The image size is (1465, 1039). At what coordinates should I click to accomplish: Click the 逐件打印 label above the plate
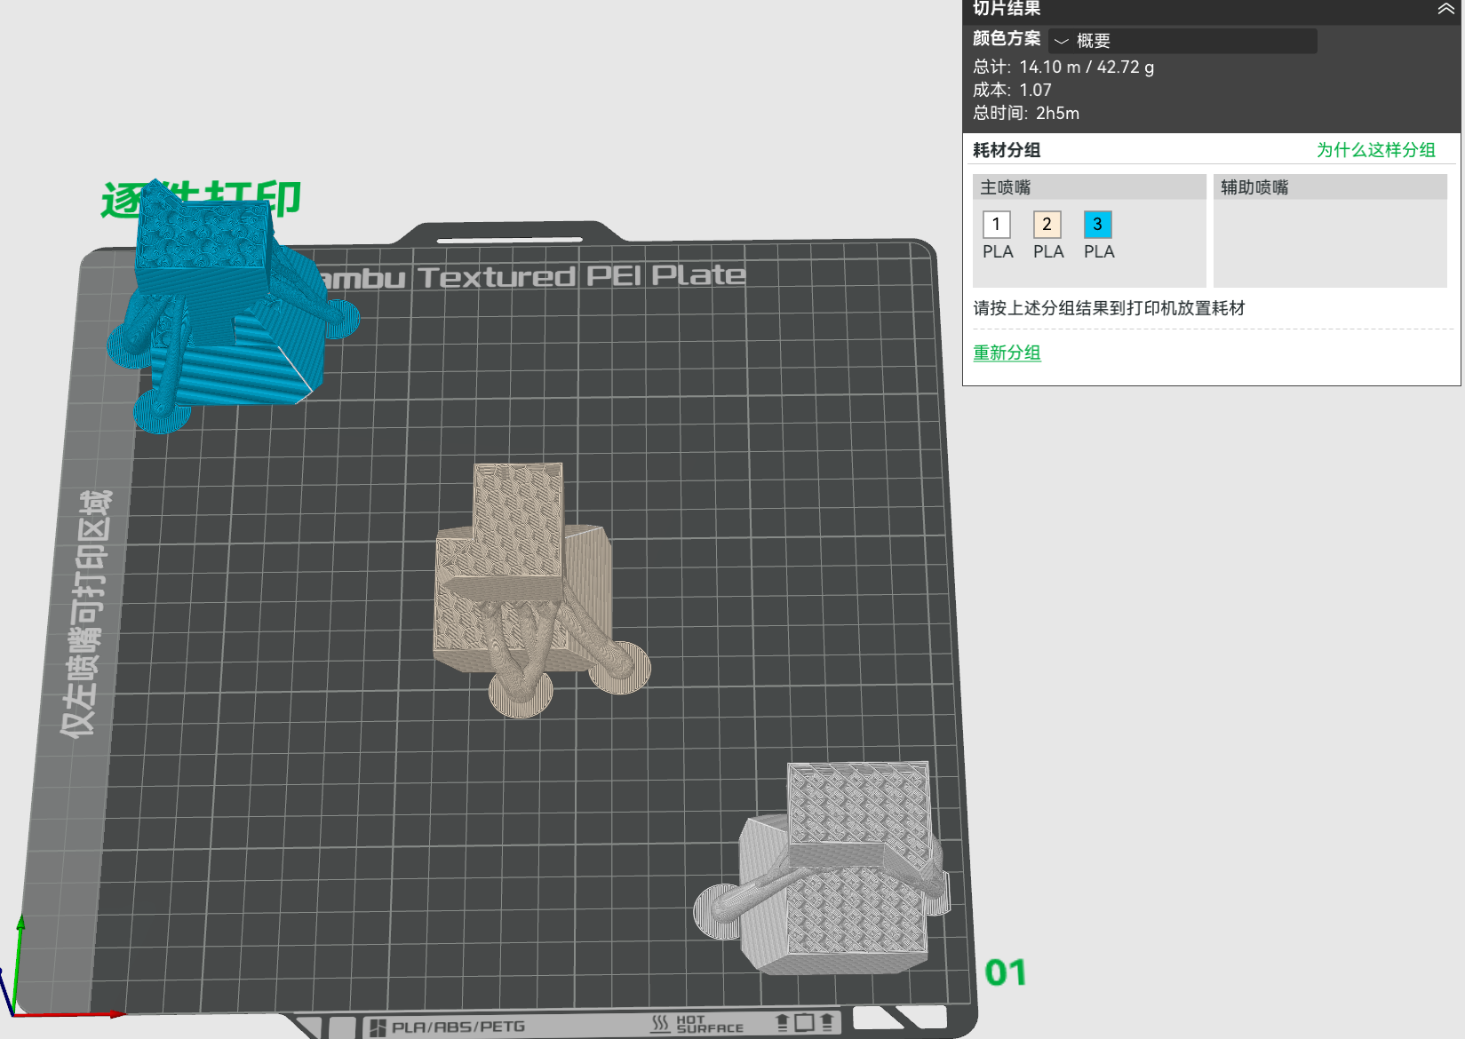click(x=201, y=200)
